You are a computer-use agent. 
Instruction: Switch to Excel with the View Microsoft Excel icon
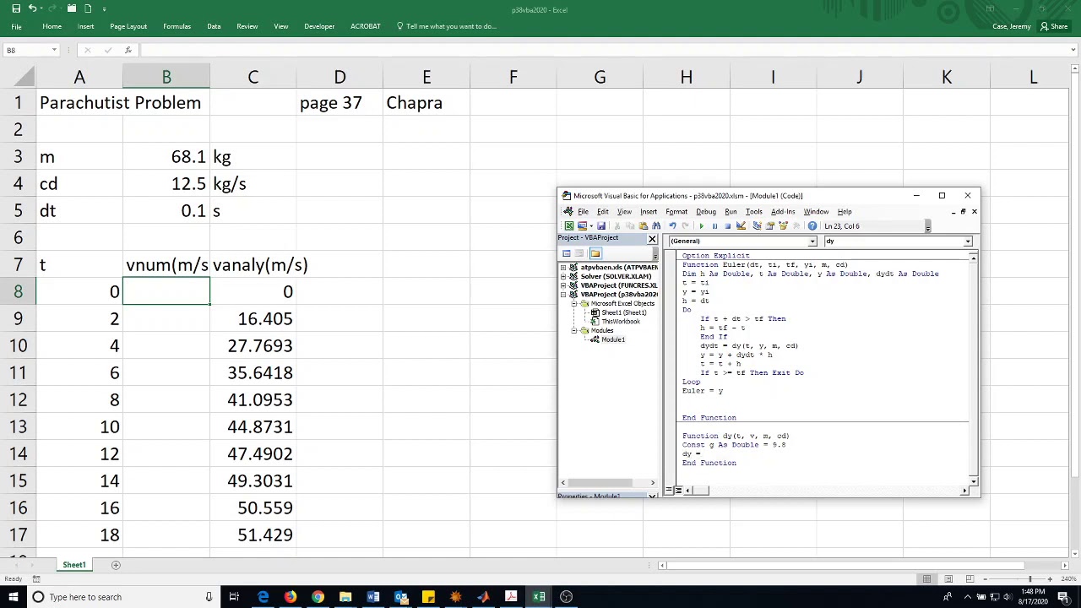pyautogui.click(x=569, y=226)
